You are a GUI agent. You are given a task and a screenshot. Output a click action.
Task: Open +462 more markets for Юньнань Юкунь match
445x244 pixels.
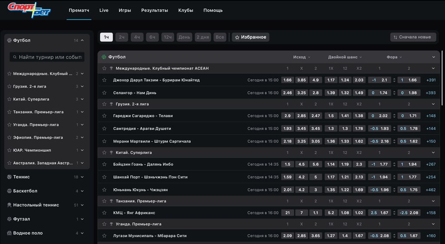tap(431, 190)
